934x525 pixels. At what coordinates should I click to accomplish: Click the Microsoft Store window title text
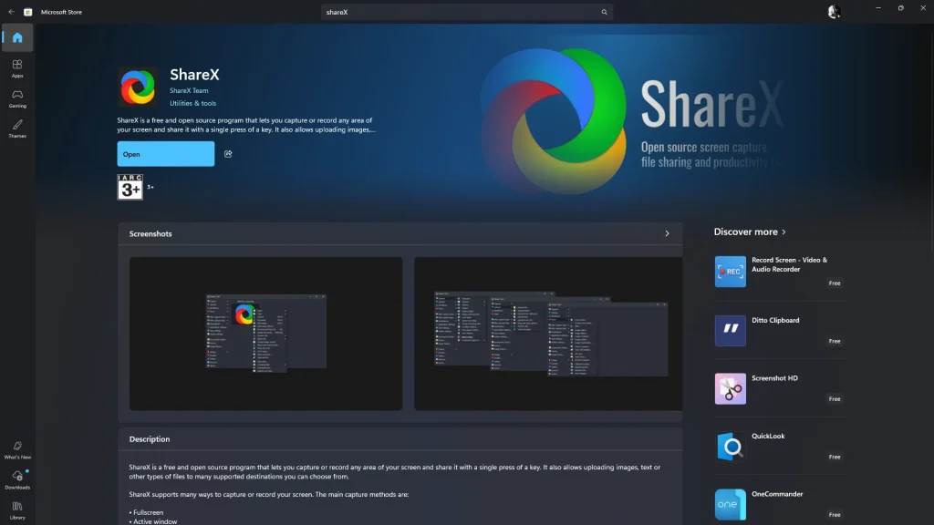coord(61,12)
